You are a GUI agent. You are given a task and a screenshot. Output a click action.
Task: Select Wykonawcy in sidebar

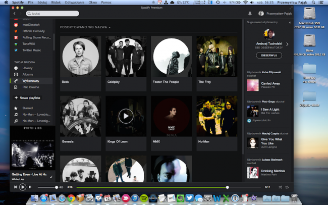coord(31,81)
